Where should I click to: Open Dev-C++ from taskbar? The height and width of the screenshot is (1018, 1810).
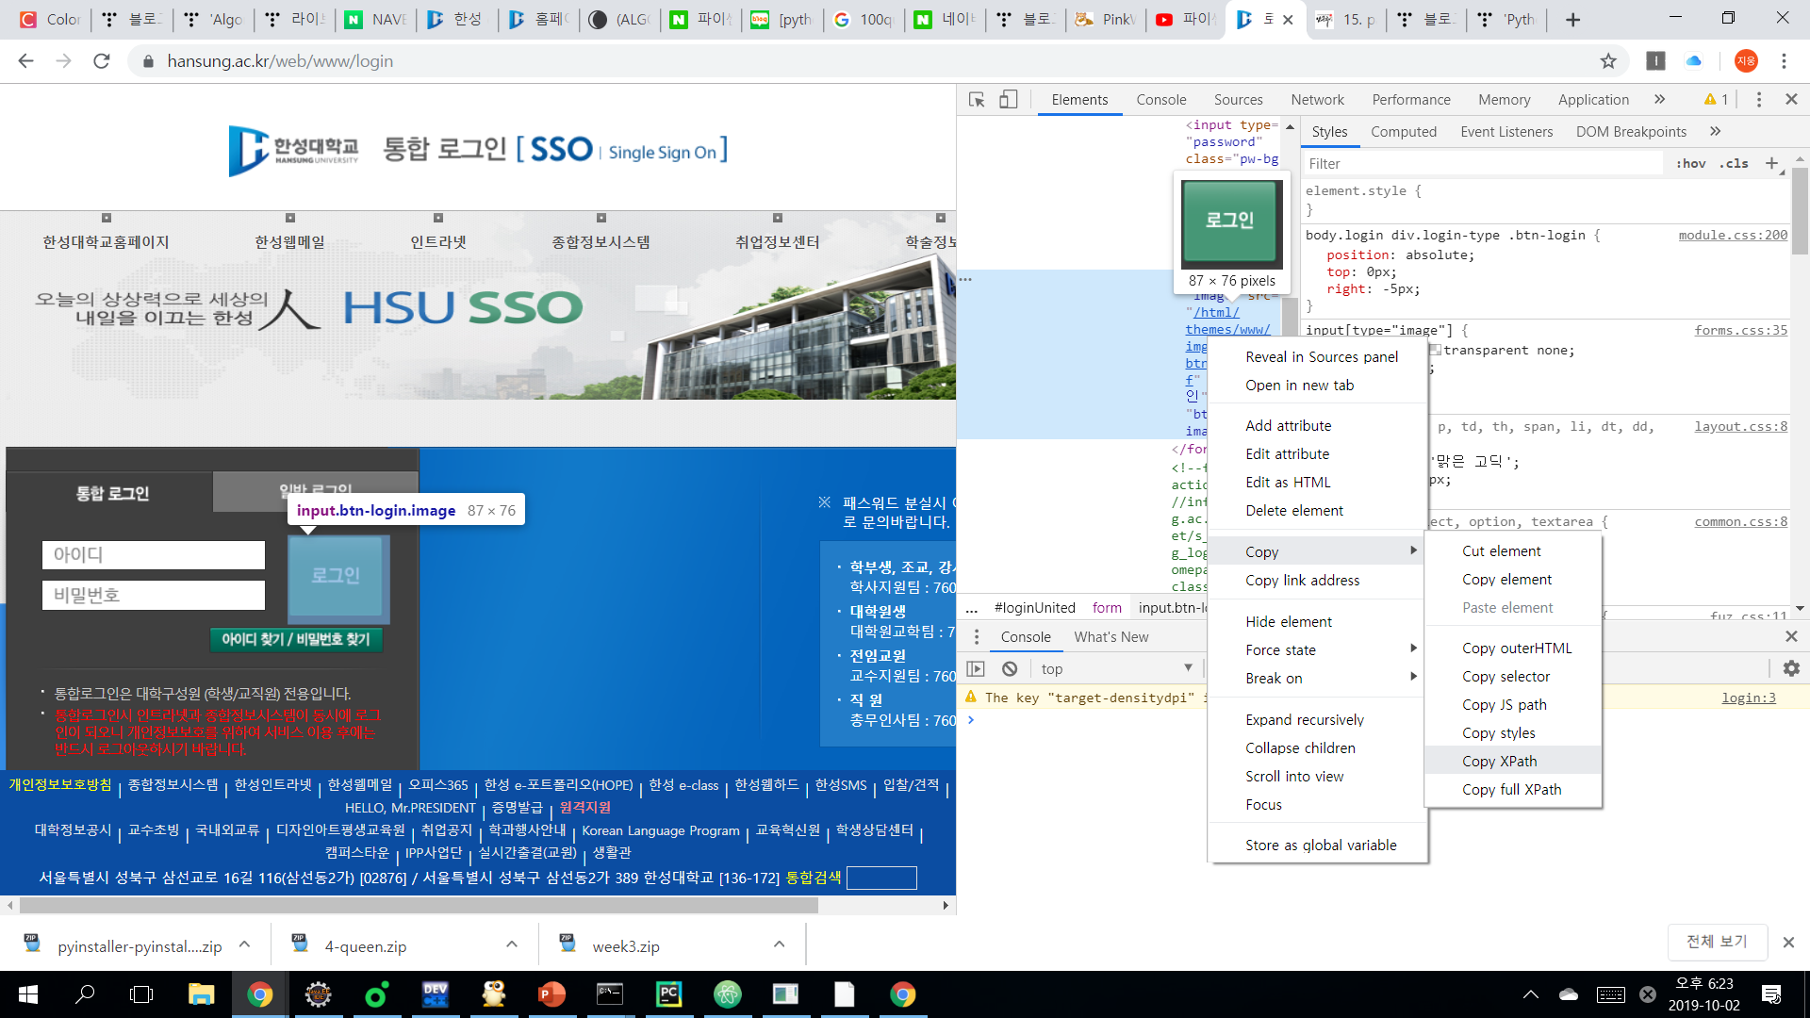(x=435, y=994)
